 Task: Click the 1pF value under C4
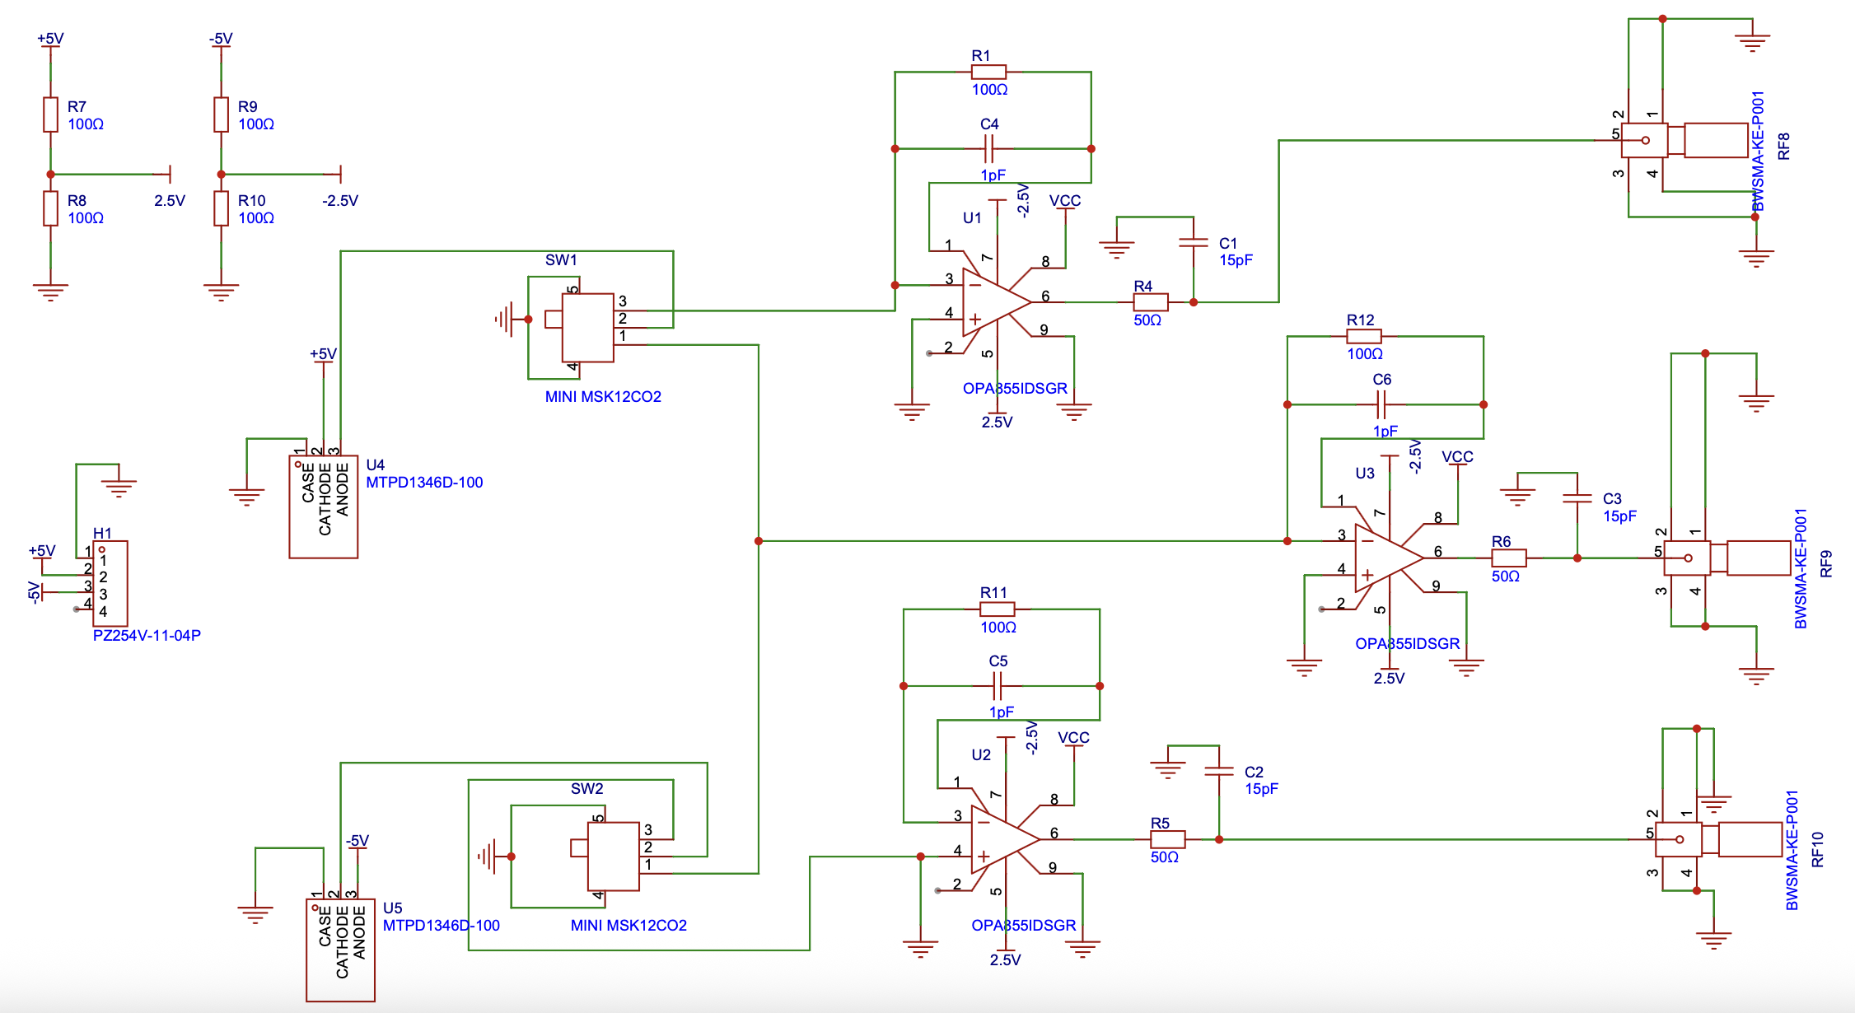tap(993, 175)
